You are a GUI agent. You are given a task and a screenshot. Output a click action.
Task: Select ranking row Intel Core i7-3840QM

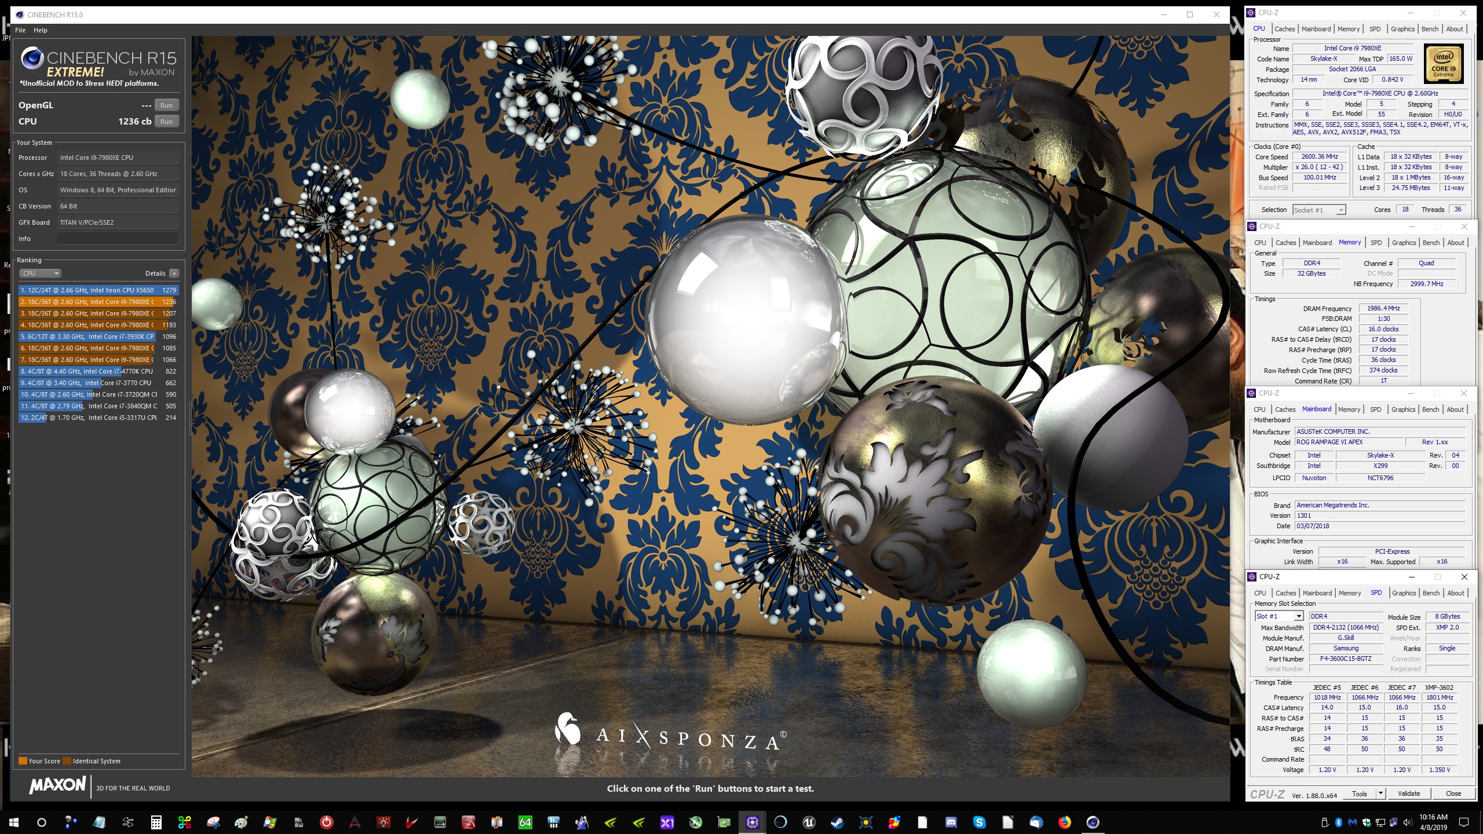(98, 406)
